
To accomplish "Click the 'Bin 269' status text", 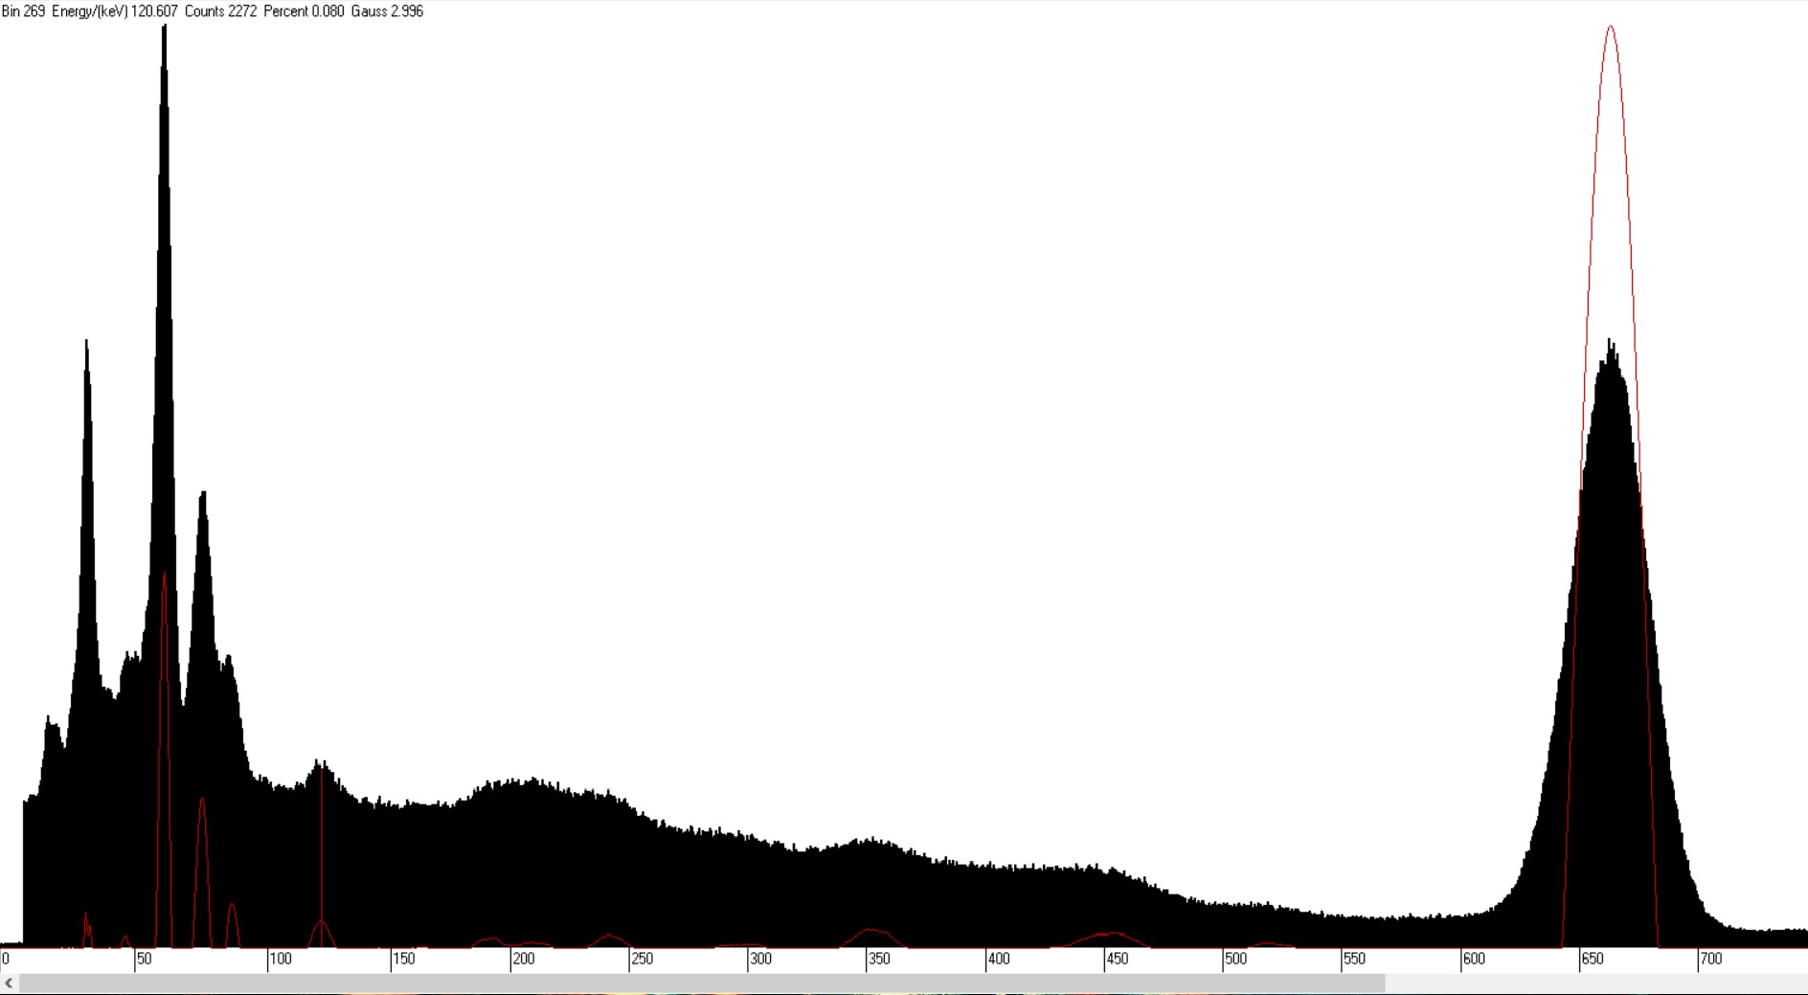I will 24,11.
